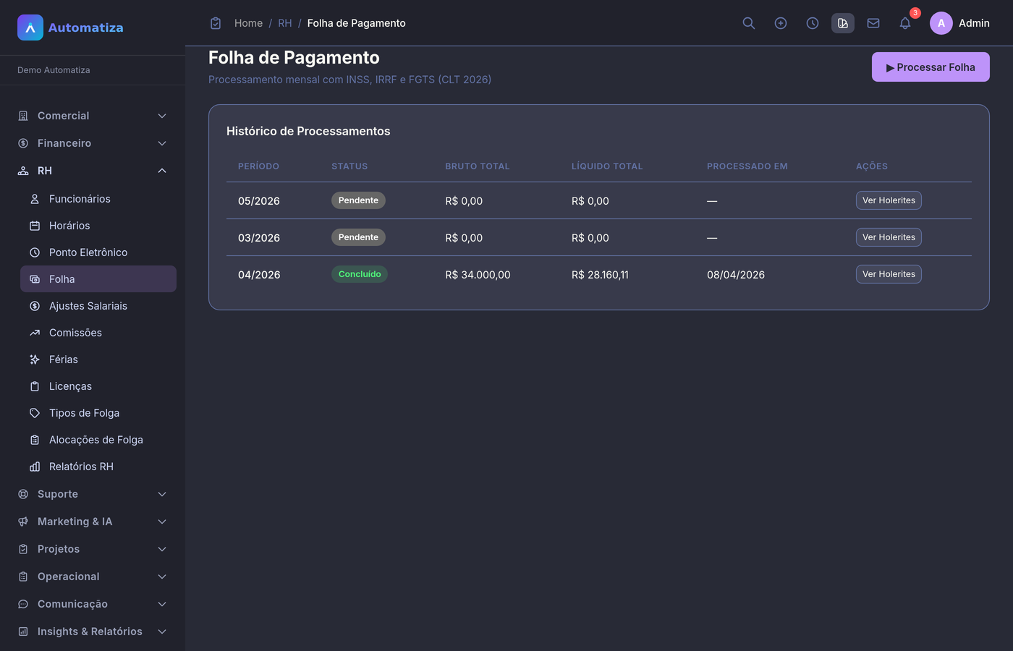Click the Home breadcrumb link
Viewport: 1013px width, 651px height.
pos(248,23)
